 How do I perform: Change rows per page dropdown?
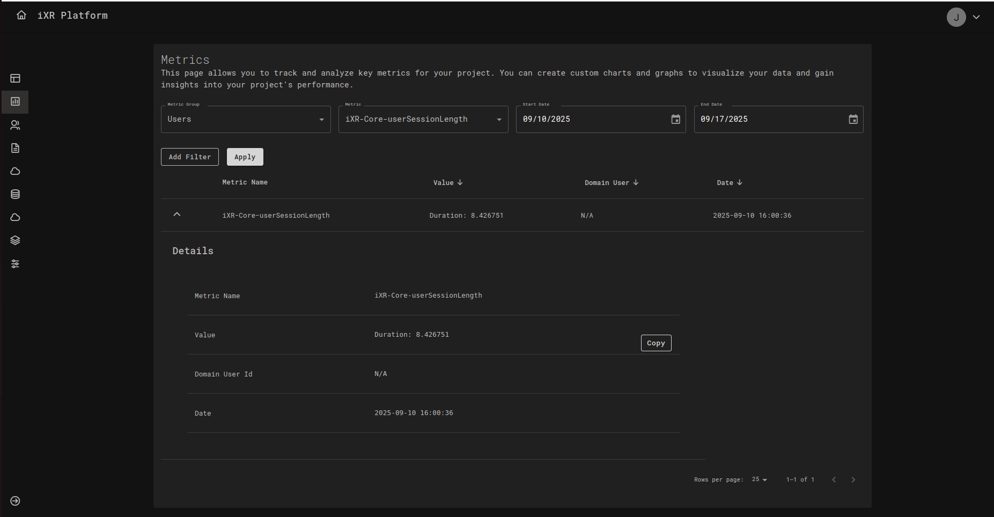759,479
